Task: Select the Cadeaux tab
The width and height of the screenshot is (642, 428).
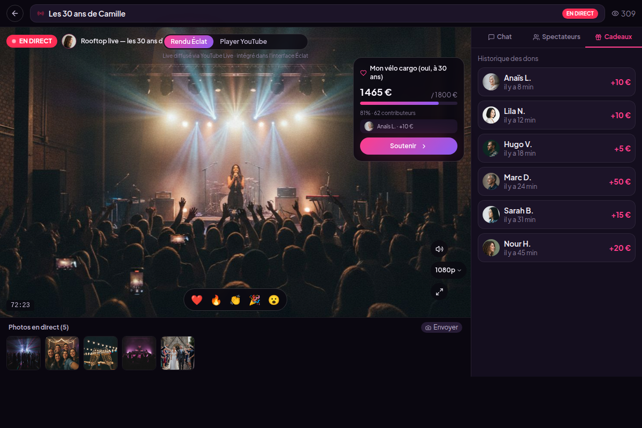Action: coord(614,37)
